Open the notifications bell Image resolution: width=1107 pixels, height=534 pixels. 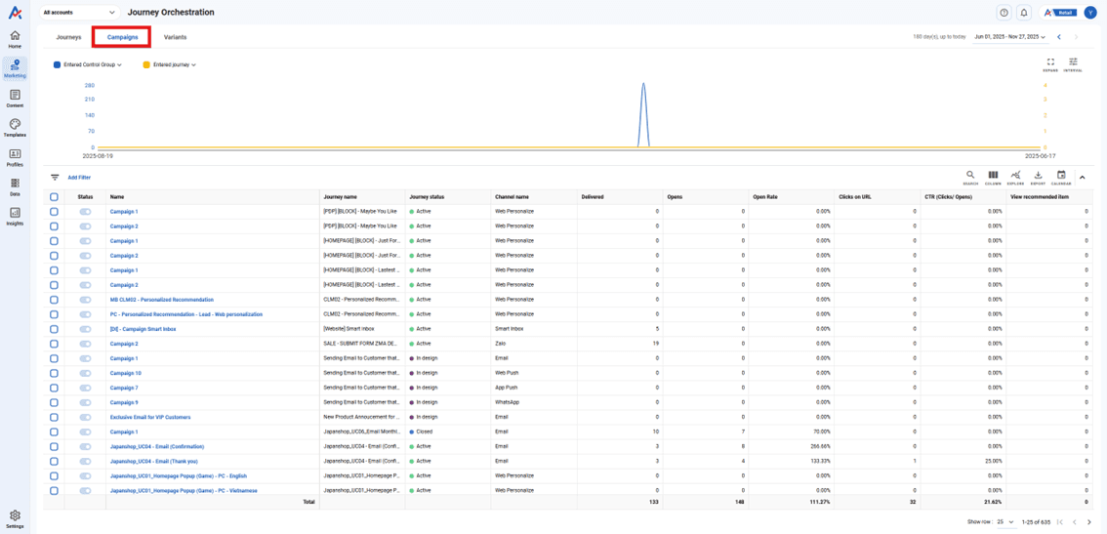[x=1024, y=13]
